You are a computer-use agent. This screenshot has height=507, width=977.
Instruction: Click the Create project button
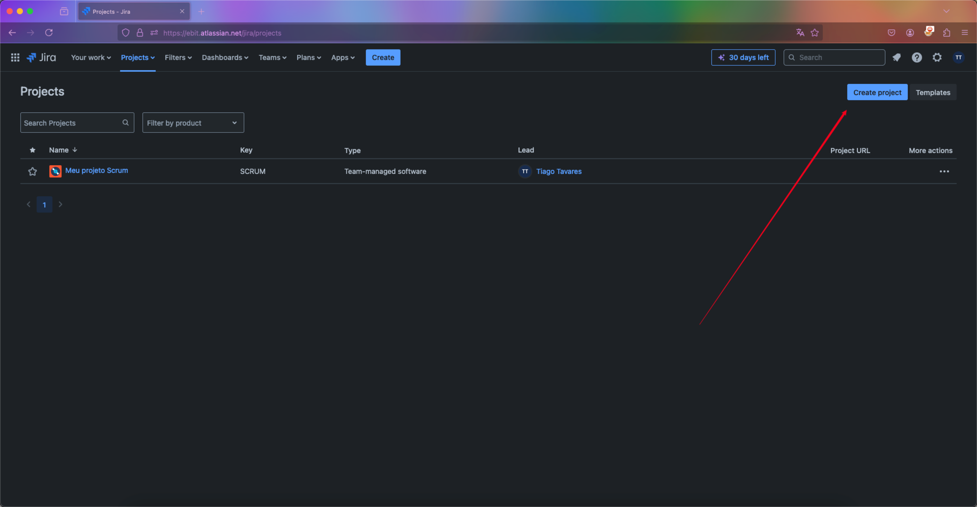coord(877,92)
